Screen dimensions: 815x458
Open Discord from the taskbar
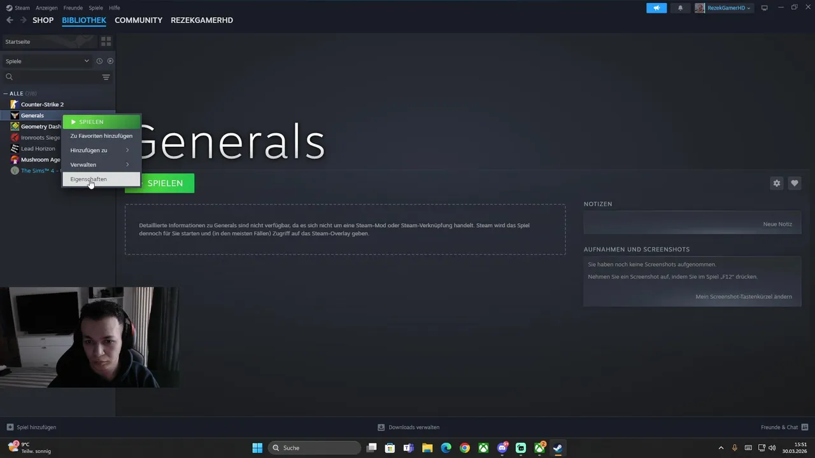502,448
